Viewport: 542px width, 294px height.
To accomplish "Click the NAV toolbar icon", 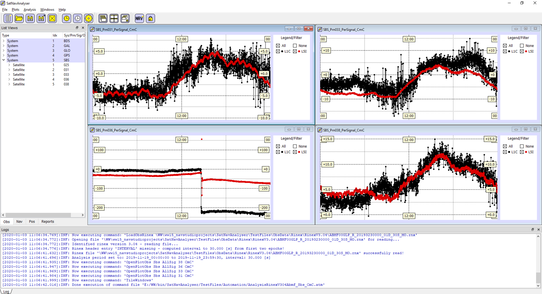I will [139, 18].
